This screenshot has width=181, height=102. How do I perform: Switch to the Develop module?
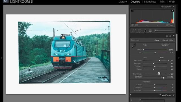135,2
